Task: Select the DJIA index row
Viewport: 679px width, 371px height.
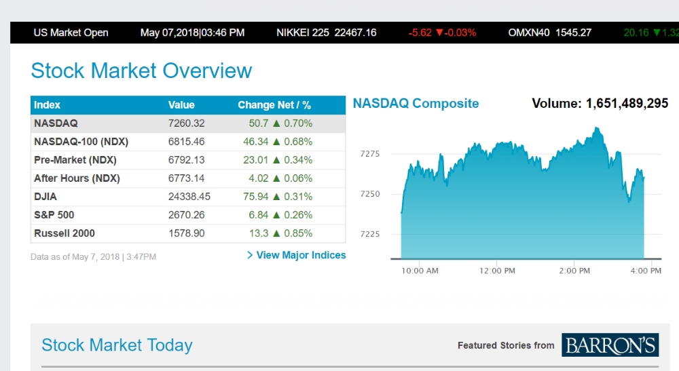Action: [x=188, y=196]
